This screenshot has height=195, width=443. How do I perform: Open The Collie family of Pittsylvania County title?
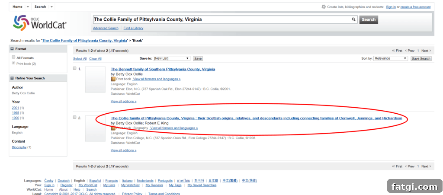coord(256,118)
